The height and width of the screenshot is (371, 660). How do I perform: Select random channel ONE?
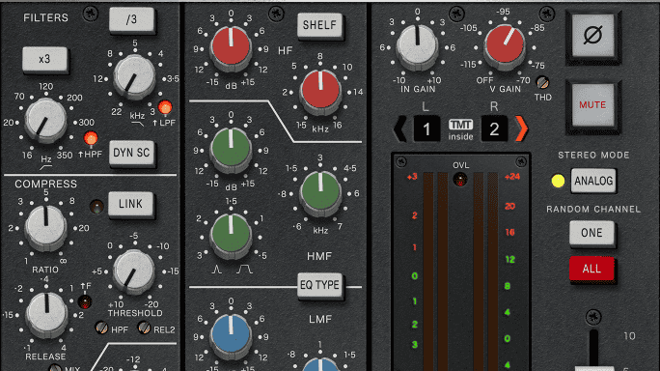pyautogui.click(x=591, y=233)
